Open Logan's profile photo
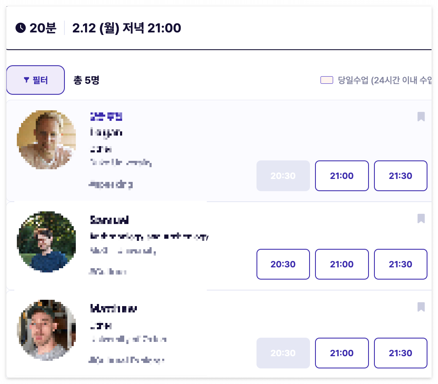 click(x=46, y=140)
